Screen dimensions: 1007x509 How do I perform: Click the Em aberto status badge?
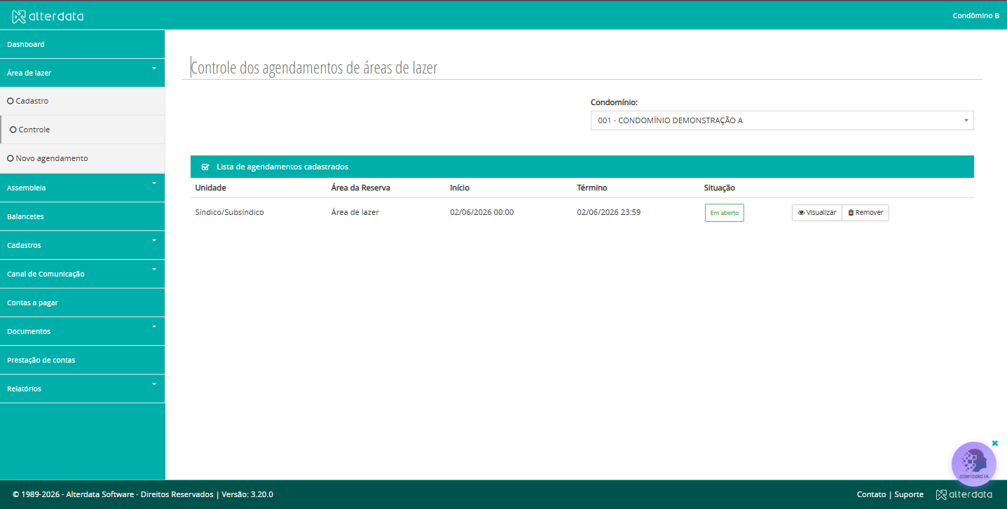click(724, 213)
